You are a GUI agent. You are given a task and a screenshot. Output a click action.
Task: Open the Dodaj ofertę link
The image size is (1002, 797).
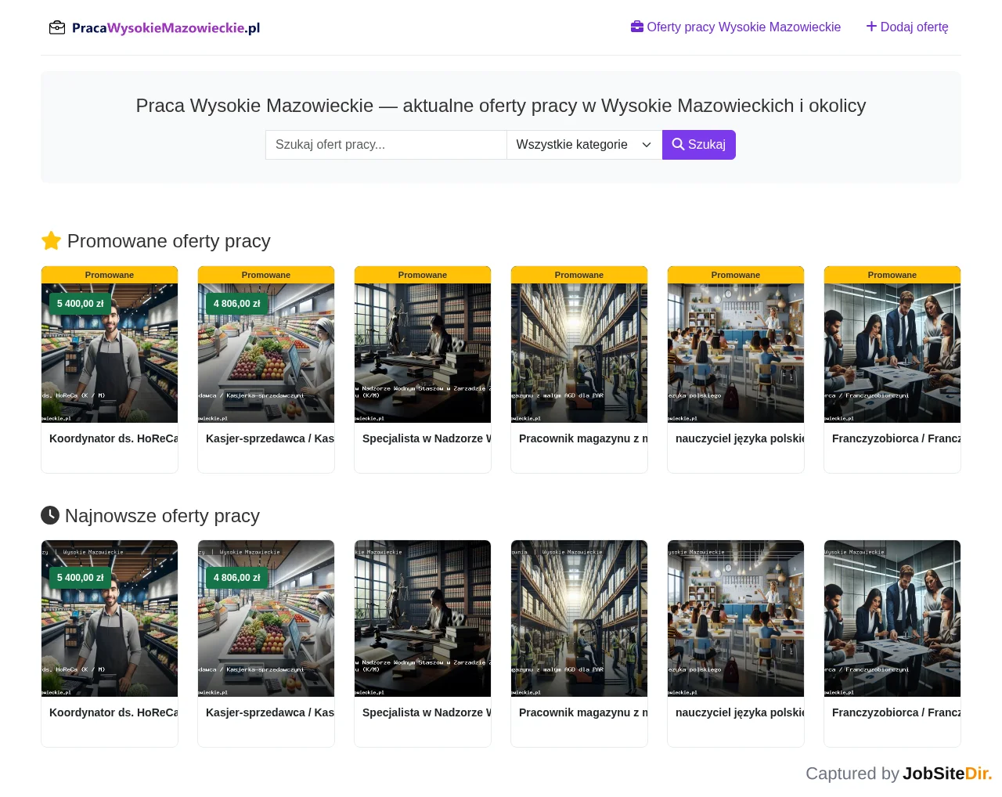pos(907,27)
